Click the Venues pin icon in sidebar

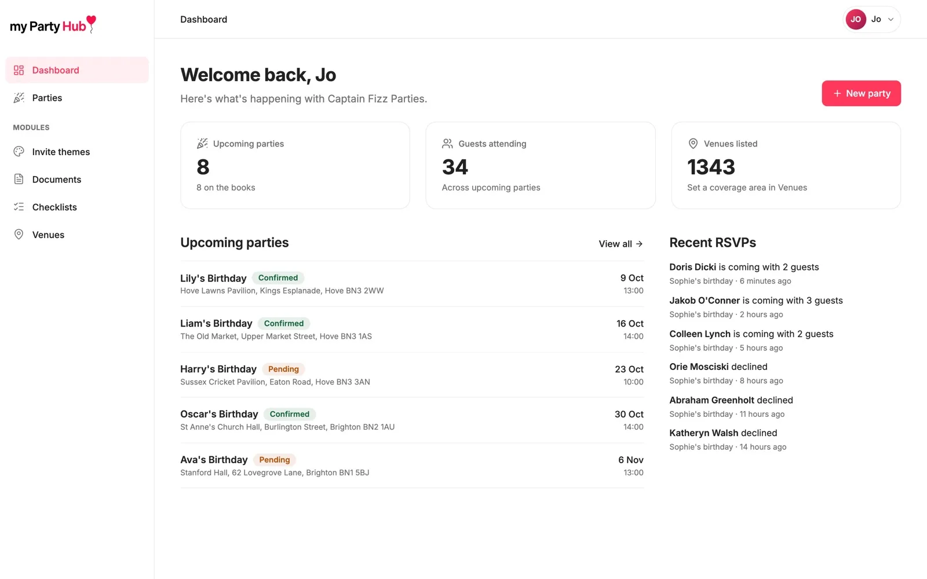click(x=19, y=234)
